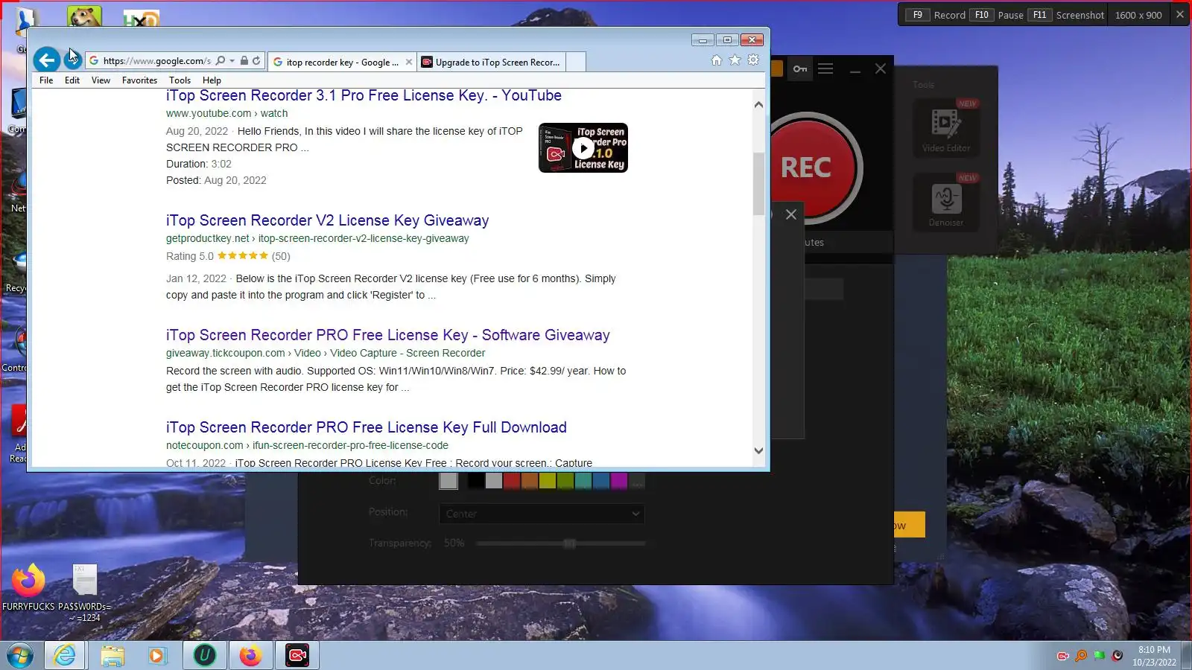The height and width of the screenshot is (670, 1192).
Task: Refresh the Google results page
Action: pos(256,61)
